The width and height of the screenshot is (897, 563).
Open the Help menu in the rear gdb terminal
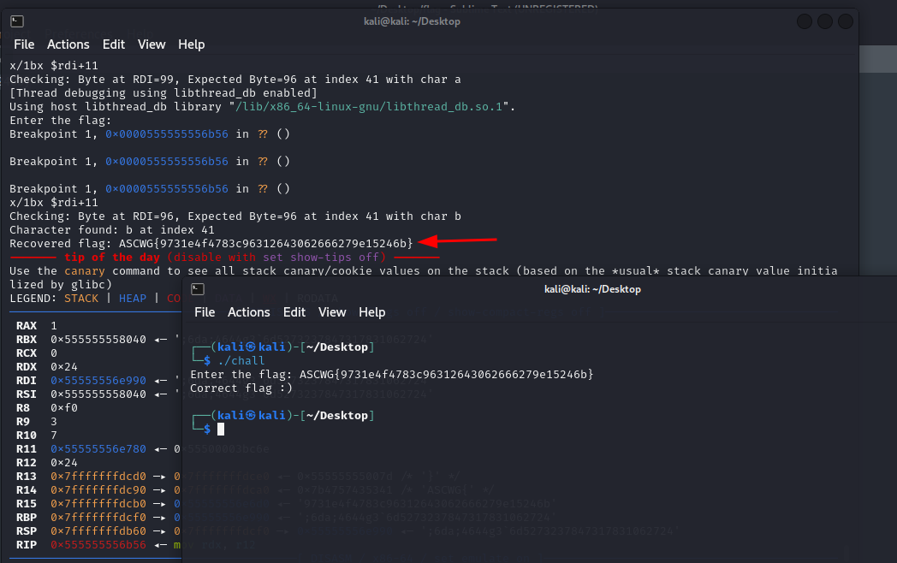point(191,44)
